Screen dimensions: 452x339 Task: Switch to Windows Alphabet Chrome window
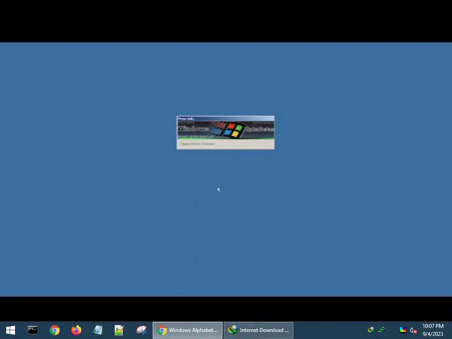(x=187, y=330)
